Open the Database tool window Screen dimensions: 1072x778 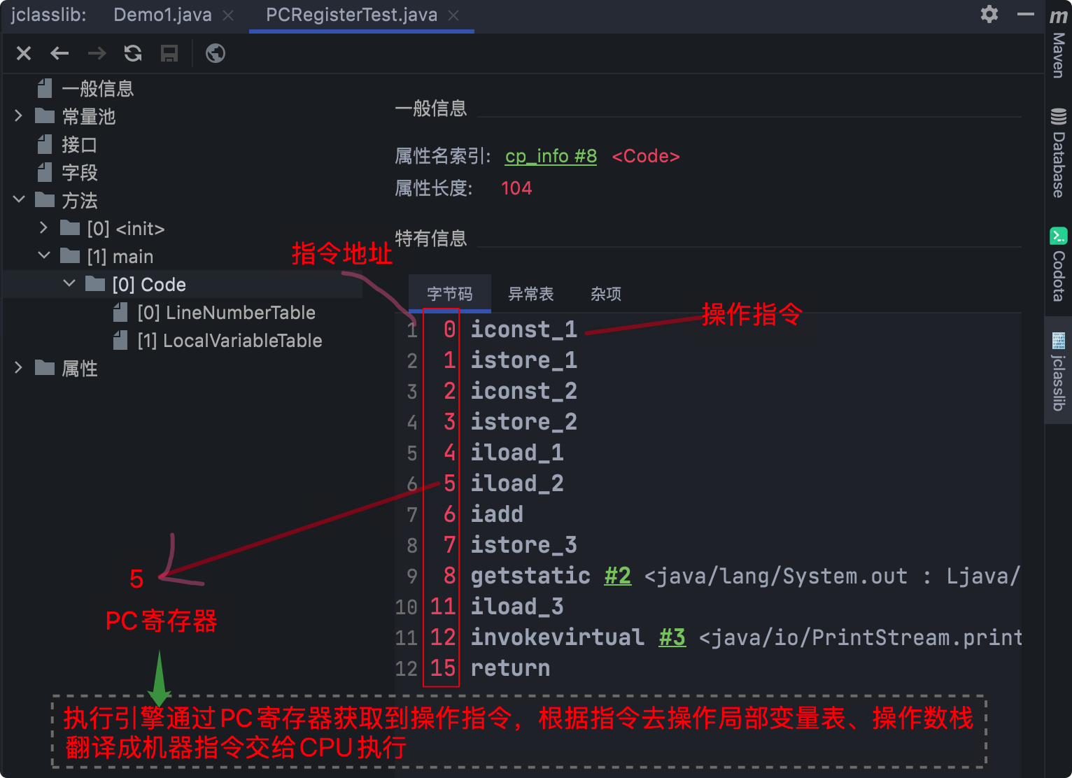[1059, 153]
